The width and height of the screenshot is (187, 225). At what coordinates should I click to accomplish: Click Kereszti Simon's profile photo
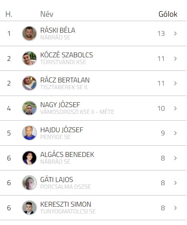pyautogui.click(x=29, y=207)
